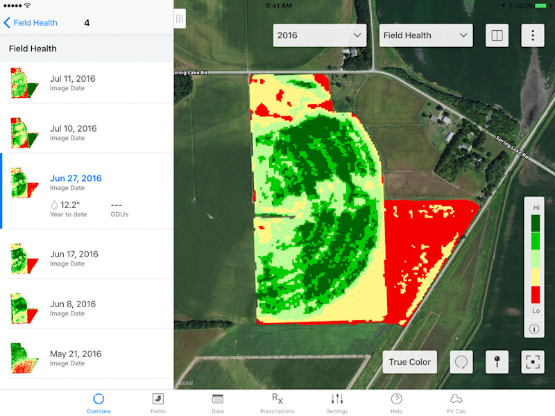Open the three-dot more options menu
The height and width of the screenshot is (416, 555).
click(533, 35)
